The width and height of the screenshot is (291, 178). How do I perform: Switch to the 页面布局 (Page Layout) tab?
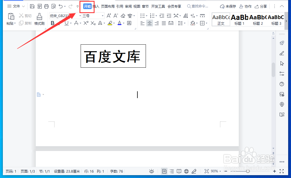point(108,6)
